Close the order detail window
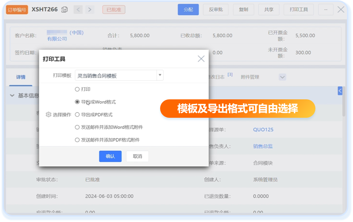 341,9
